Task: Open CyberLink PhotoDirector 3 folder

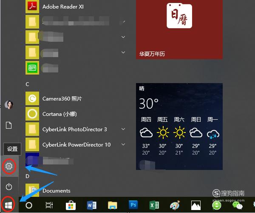Action: pos(76,129)
